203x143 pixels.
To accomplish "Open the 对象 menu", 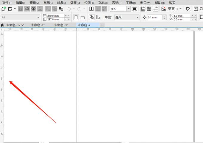I will click(x=61, y=3).
